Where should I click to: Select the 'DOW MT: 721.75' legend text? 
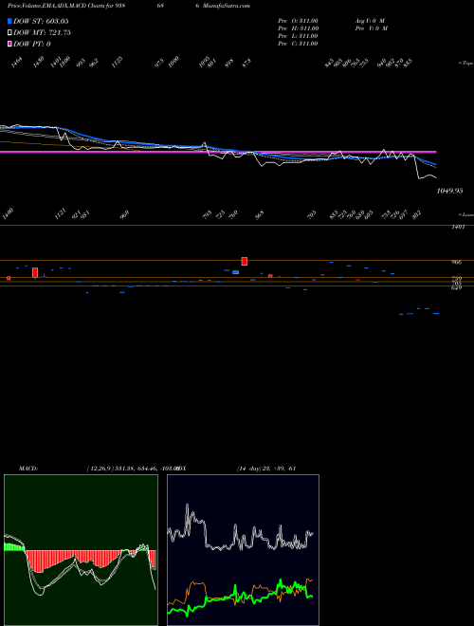tap(42, 33)
